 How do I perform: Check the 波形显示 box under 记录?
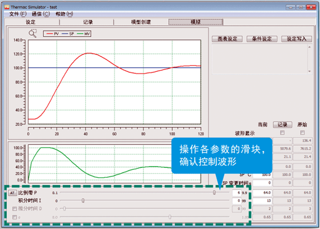(x=282, y=133)
